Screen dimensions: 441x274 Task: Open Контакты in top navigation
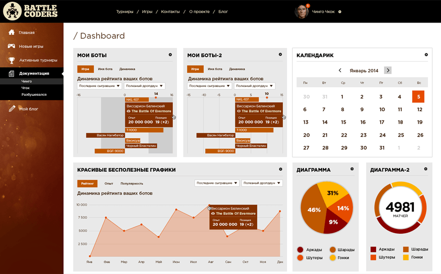170,12
